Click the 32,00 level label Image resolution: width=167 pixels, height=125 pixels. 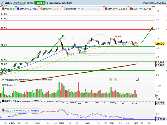coord(4,19)
